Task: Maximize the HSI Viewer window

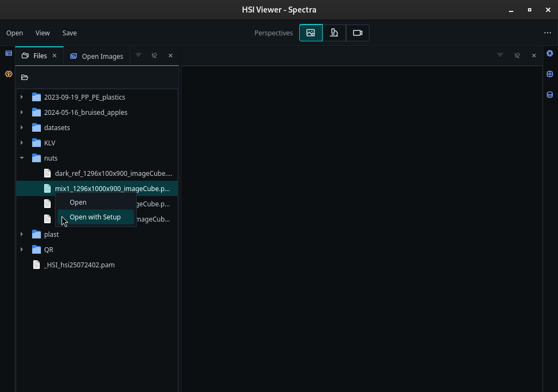Action: tap(530, 10)
